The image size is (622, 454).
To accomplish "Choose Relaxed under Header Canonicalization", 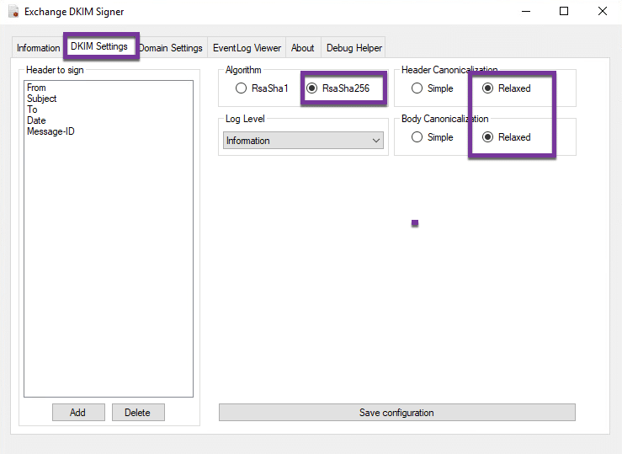I will pos(506,88).
